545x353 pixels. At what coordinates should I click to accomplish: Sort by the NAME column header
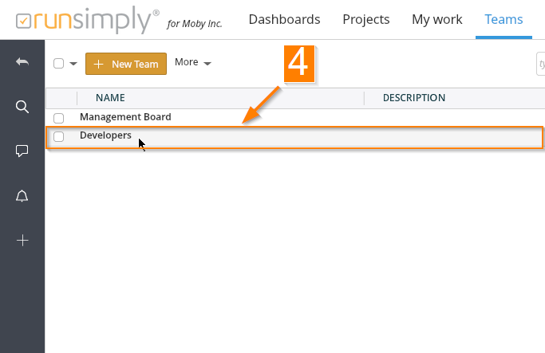point(110,98)
